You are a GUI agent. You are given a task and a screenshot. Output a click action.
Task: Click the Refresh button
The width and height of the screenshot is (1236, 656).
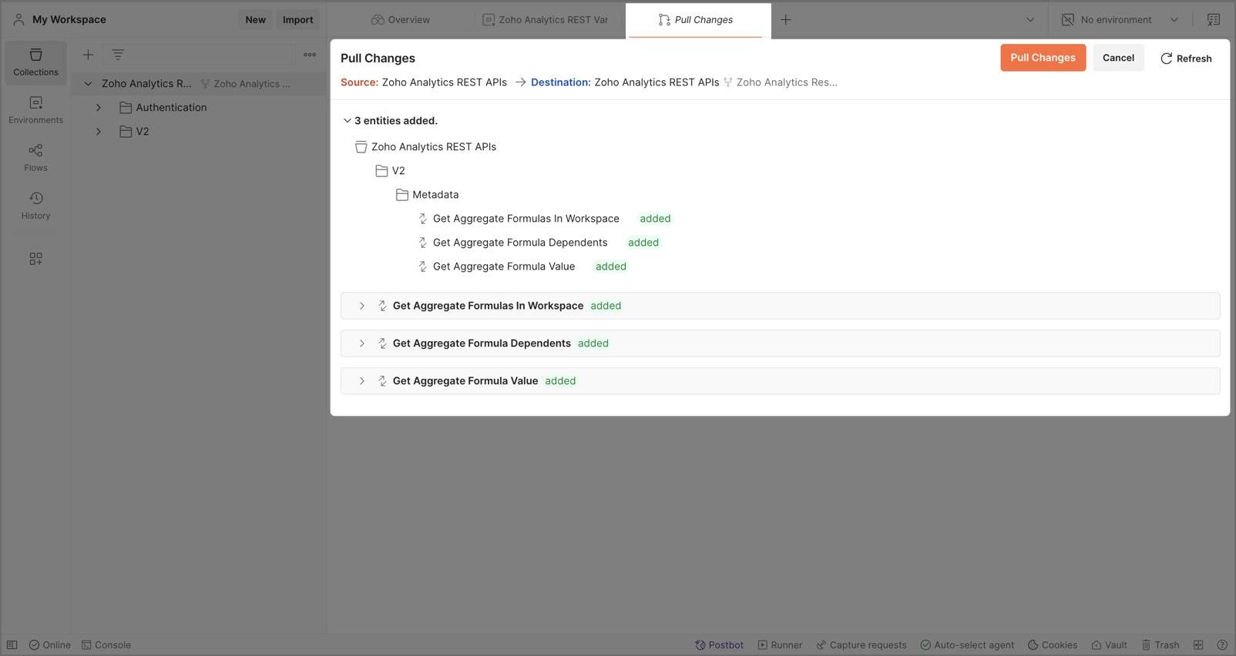click(1186, 59)
